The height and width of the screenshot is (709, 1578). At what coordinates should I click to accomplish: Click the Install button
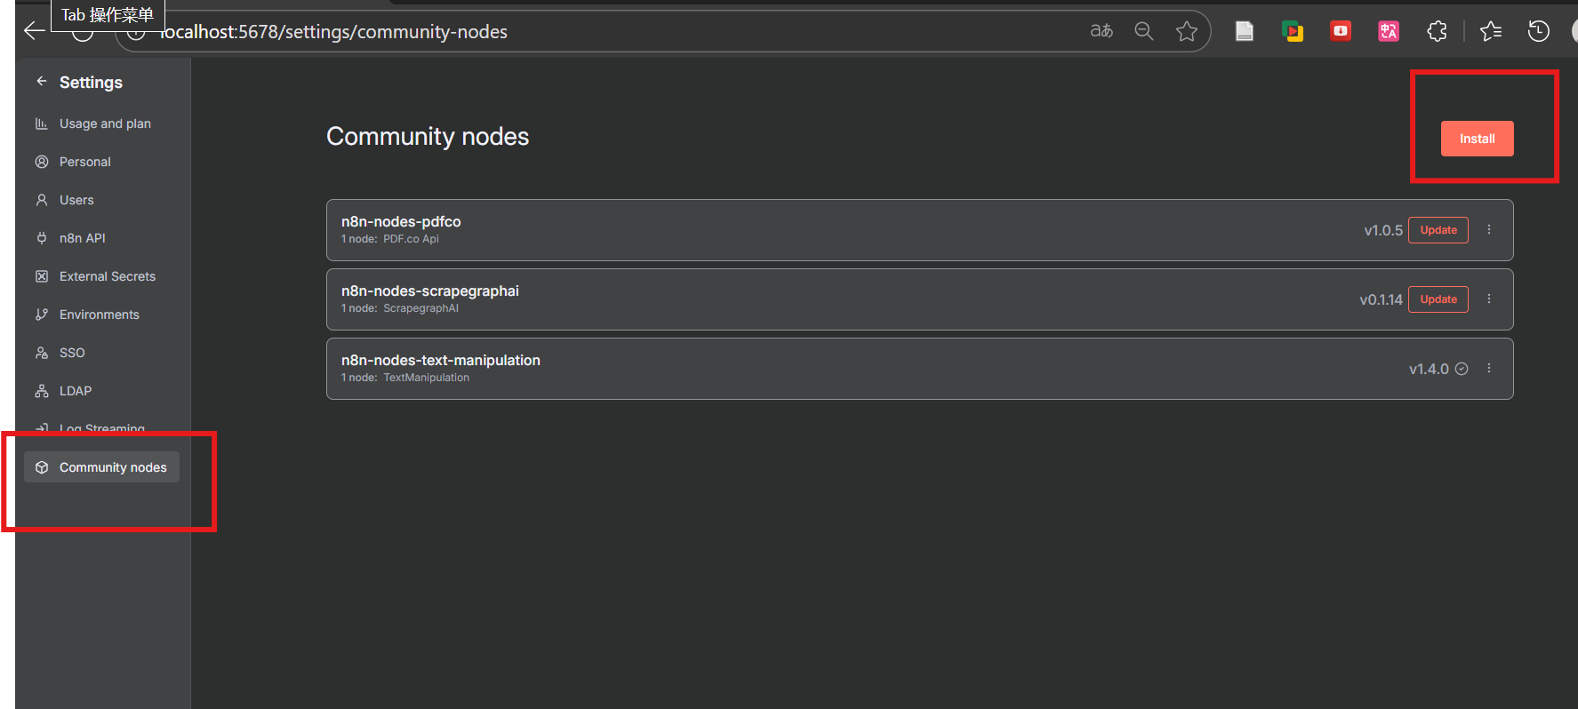tap(1477, 139)
